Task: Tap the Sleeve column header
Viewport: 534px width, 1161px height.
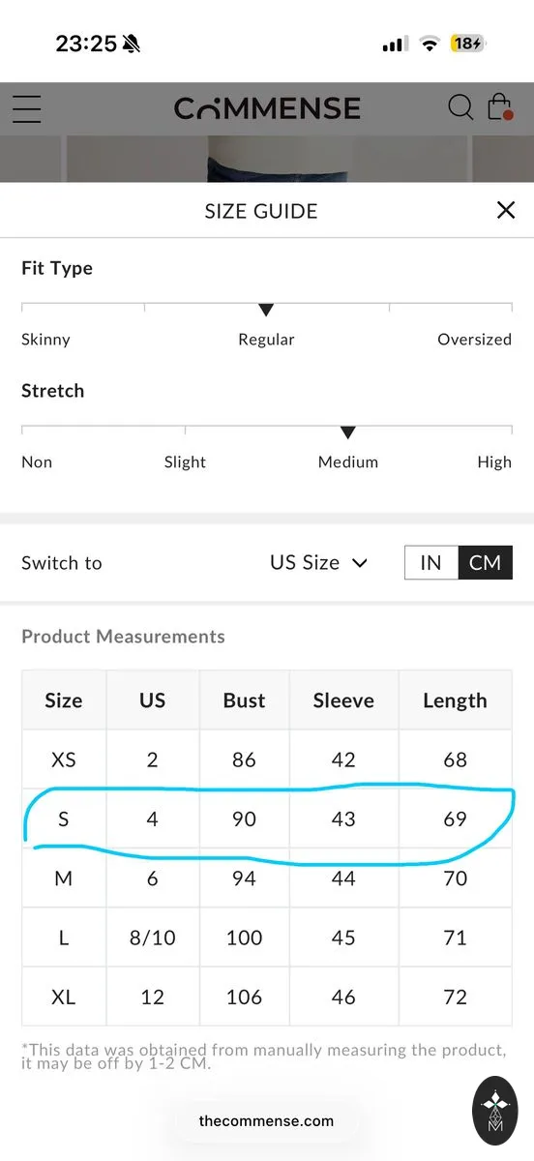Action: coord(343,700)
